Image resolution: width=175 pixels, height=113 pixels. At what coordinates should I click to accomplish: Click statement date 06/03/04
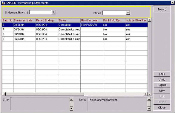(24, 39)
